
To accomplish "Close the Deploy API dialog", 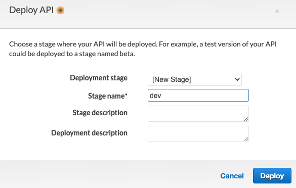I will pos(277,11).
